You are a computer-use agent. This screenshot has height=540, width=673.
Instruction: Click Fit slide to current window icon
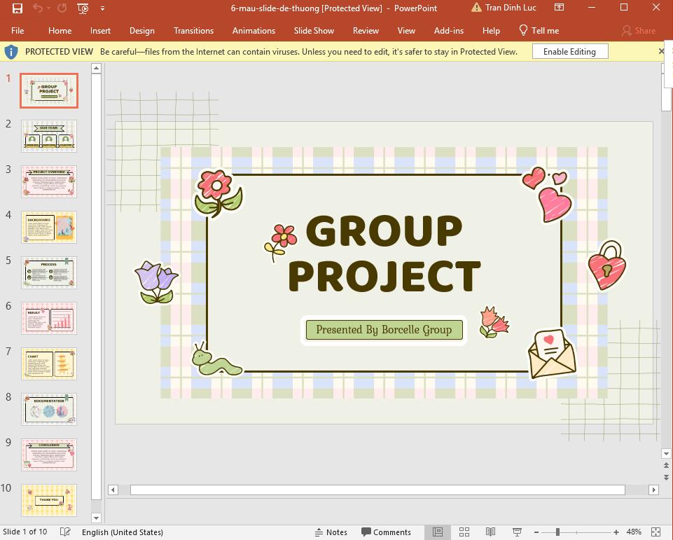pos(655,532)
